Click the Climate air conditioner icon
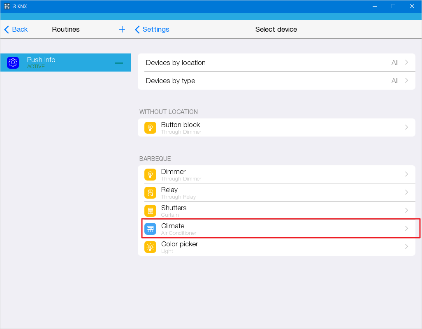Screen dimensions: 422x329 [x=150, y=229]
